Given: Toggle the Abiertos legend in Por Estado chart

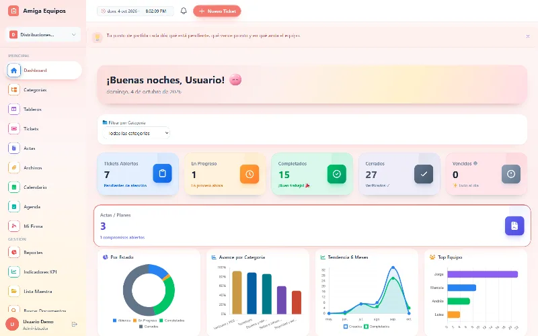Looking at the screenshot, I should pyautogui.click(x=122, y=321).
